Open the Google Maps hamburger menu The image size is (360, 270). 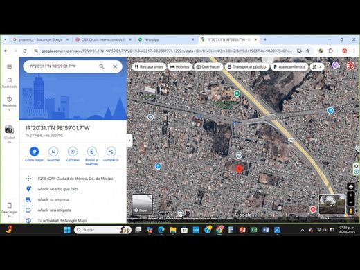pyautogui.click(x=10, y=66)
